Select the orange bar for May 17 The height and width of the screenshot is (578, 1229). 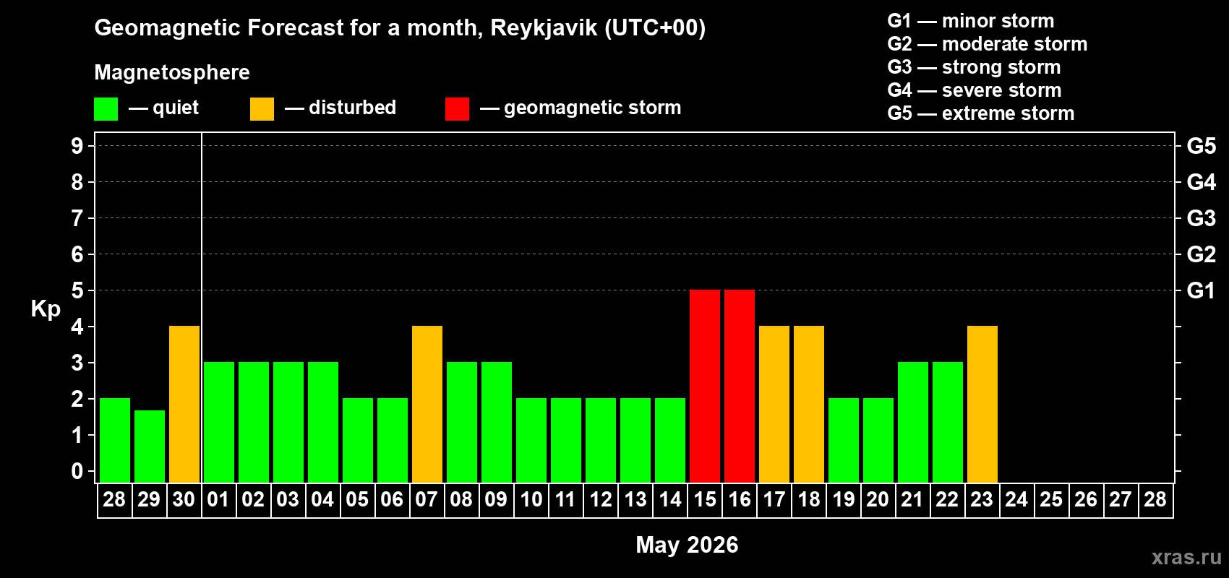tap(774, 404)
